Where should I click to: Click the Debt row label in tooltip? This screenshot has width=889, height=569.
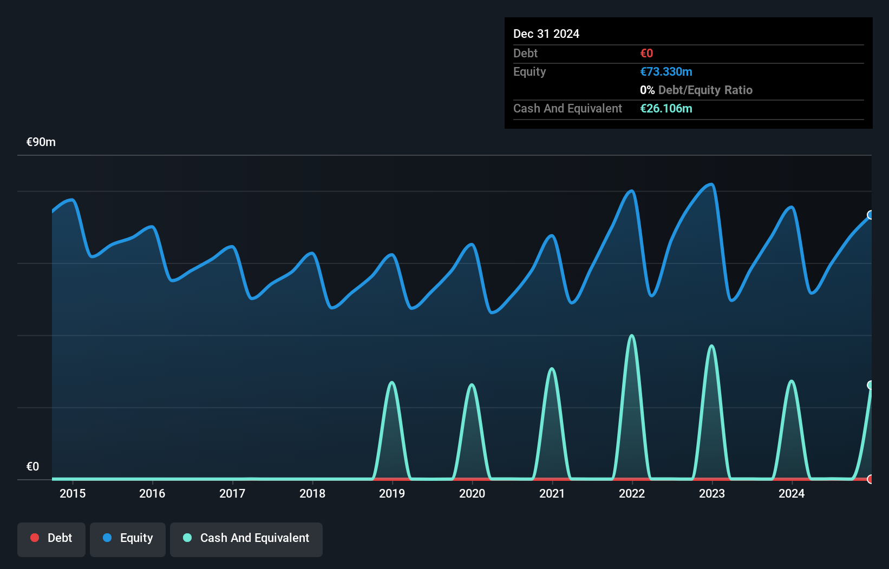tap(525, 53)
